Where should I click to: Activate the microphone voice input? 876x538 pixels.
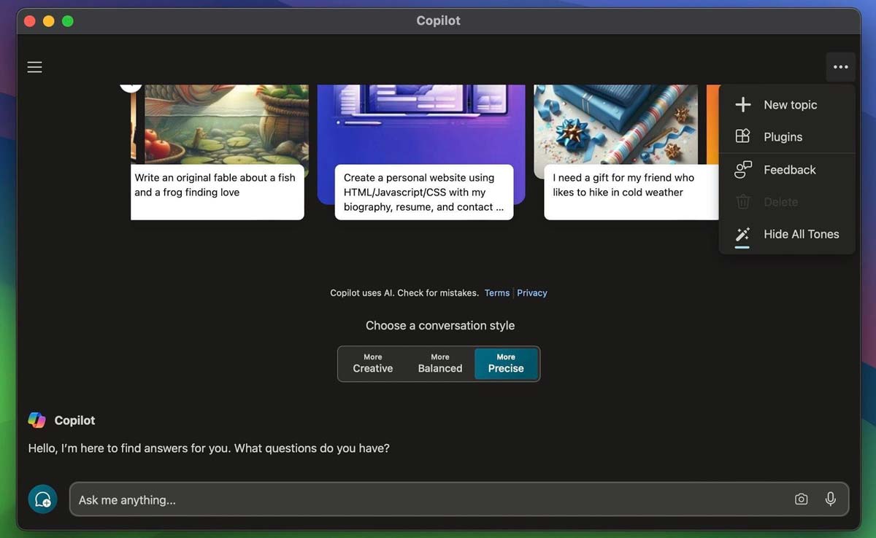[830, 499]
